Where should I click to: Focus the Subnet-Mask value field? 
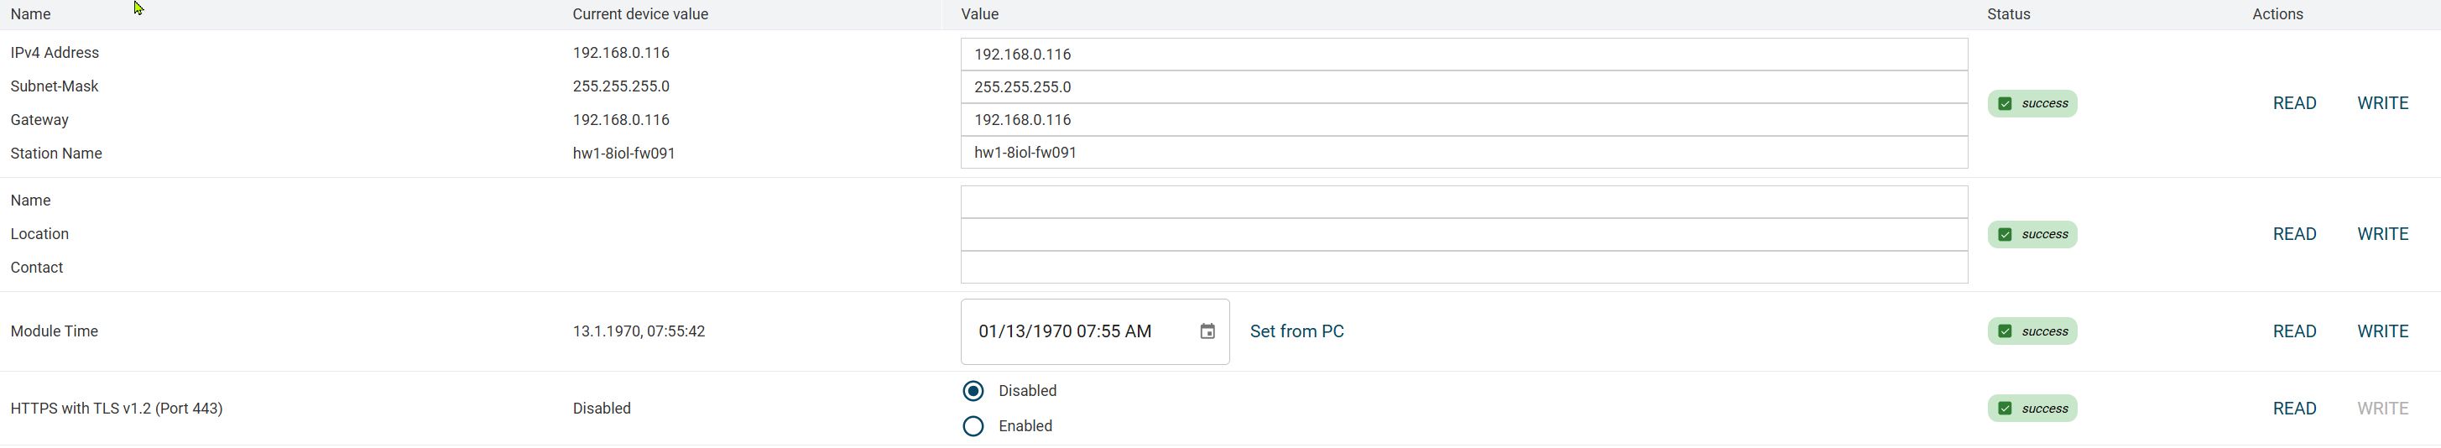point(1463,87)
